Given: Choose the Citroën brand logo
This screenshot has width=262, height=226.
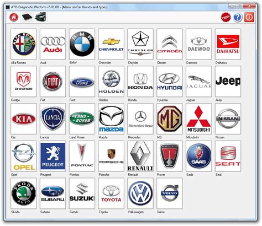Looking at the screenshot, I should point(170,44).
